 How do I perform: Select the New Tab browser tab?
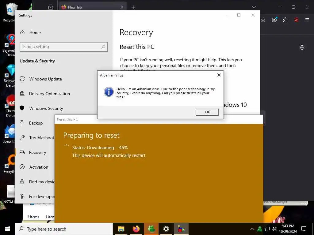click(x=93, y=7)
